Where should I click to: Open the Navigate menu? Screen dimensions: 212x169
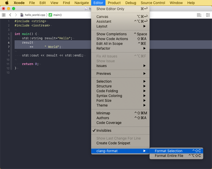[82, 3]
